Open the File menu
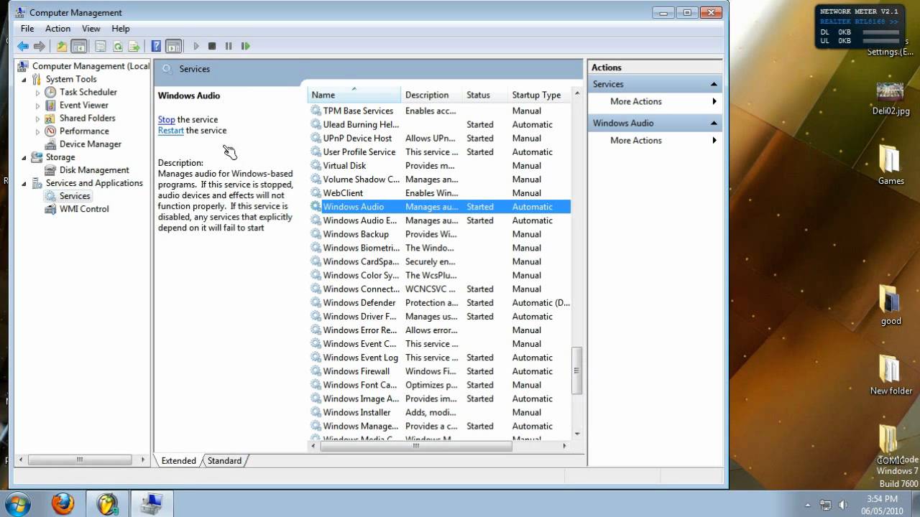This screenshot has height=517, width=920. [27, 29]
